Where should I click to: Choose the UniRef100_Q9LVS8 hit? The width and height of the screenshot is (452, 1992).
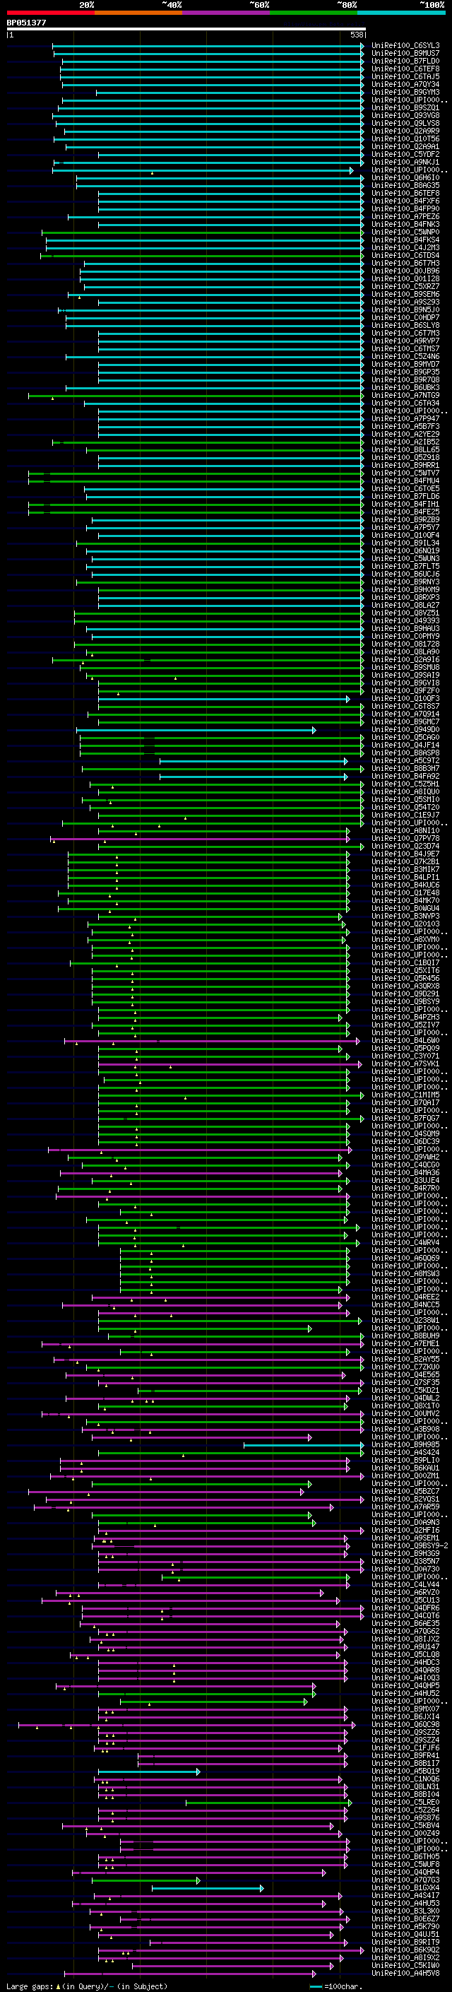click(405, 124)
